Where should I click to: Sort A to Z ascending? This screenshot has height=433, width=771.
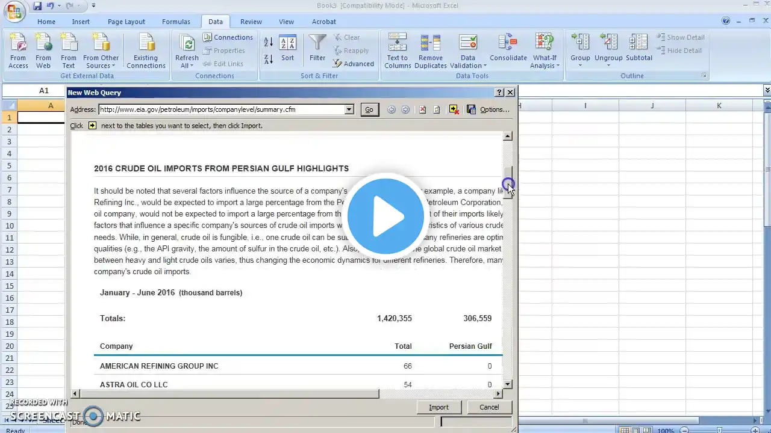[269, 42]
